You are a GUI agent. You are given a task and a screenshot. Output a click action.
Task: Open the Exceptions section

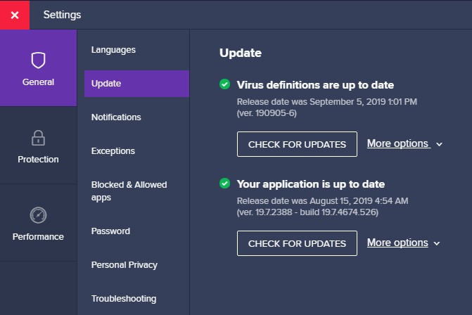113,151
